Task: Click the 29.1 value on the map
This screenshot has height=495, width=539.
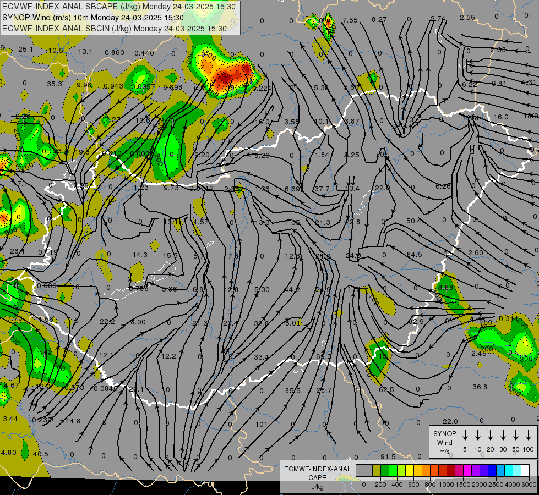Action: click(137, 389)
